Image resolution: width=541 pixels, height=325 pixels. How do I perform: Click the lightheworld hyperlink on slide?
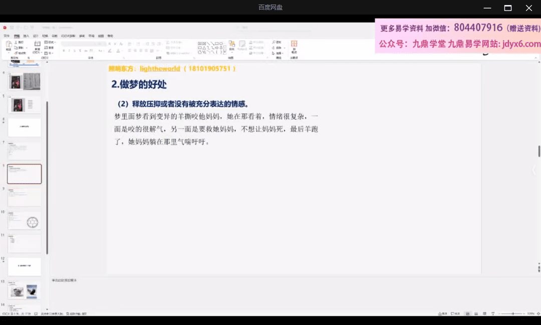159,68
